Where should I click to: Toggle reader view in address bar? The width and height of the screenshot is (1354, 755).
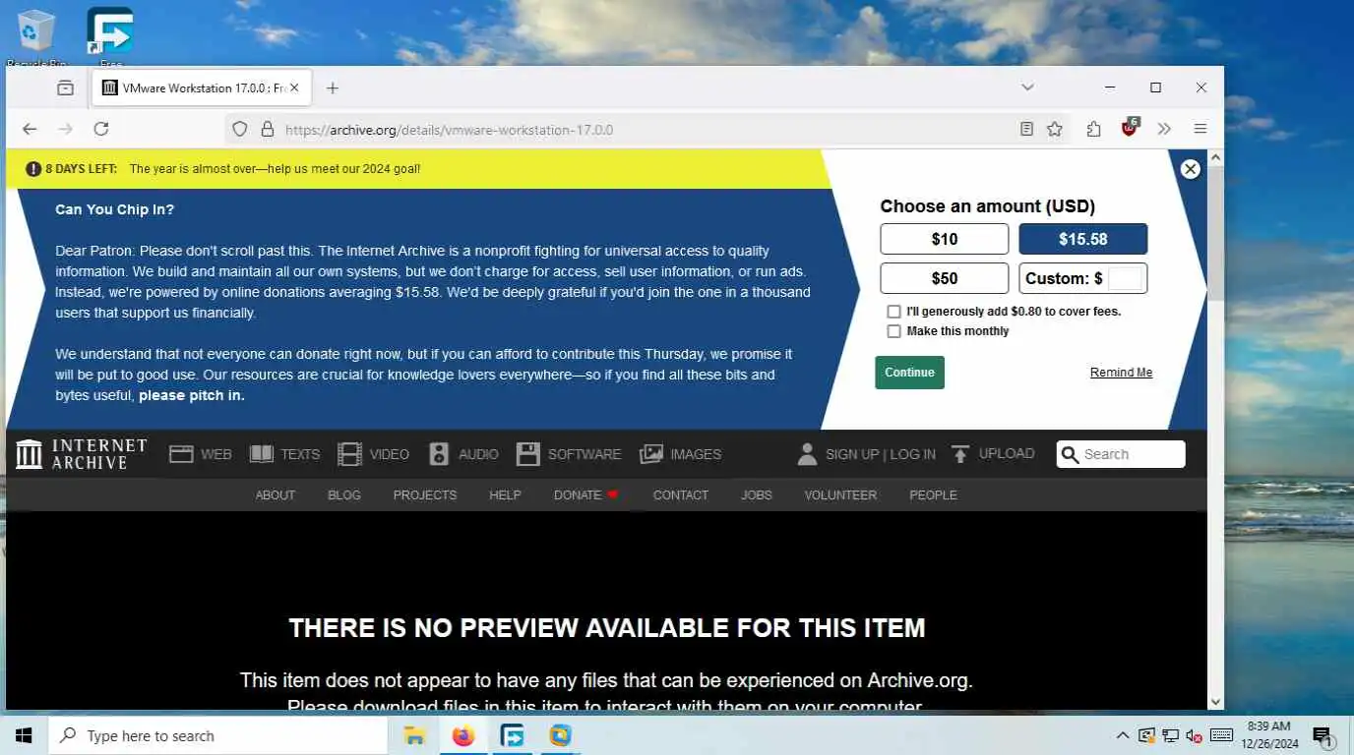pos(1026,129)
